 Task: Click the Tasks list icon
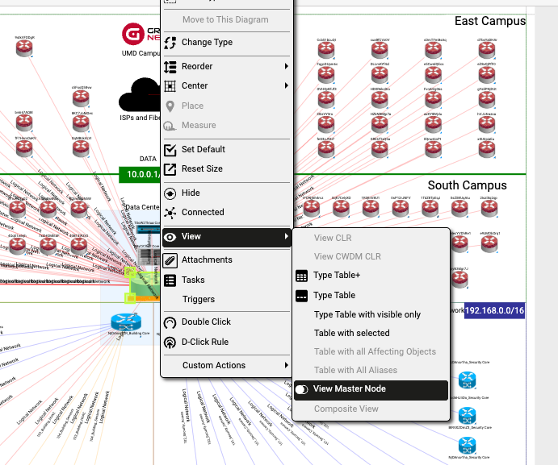[x=170, y=280]
